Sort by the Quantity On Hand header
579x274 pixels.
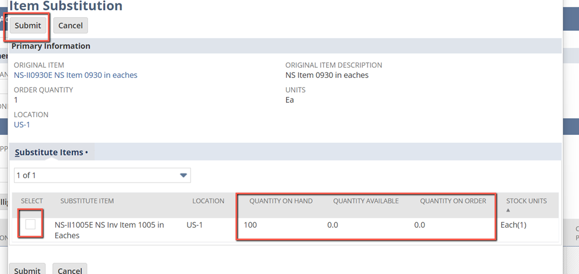(280, 201)
